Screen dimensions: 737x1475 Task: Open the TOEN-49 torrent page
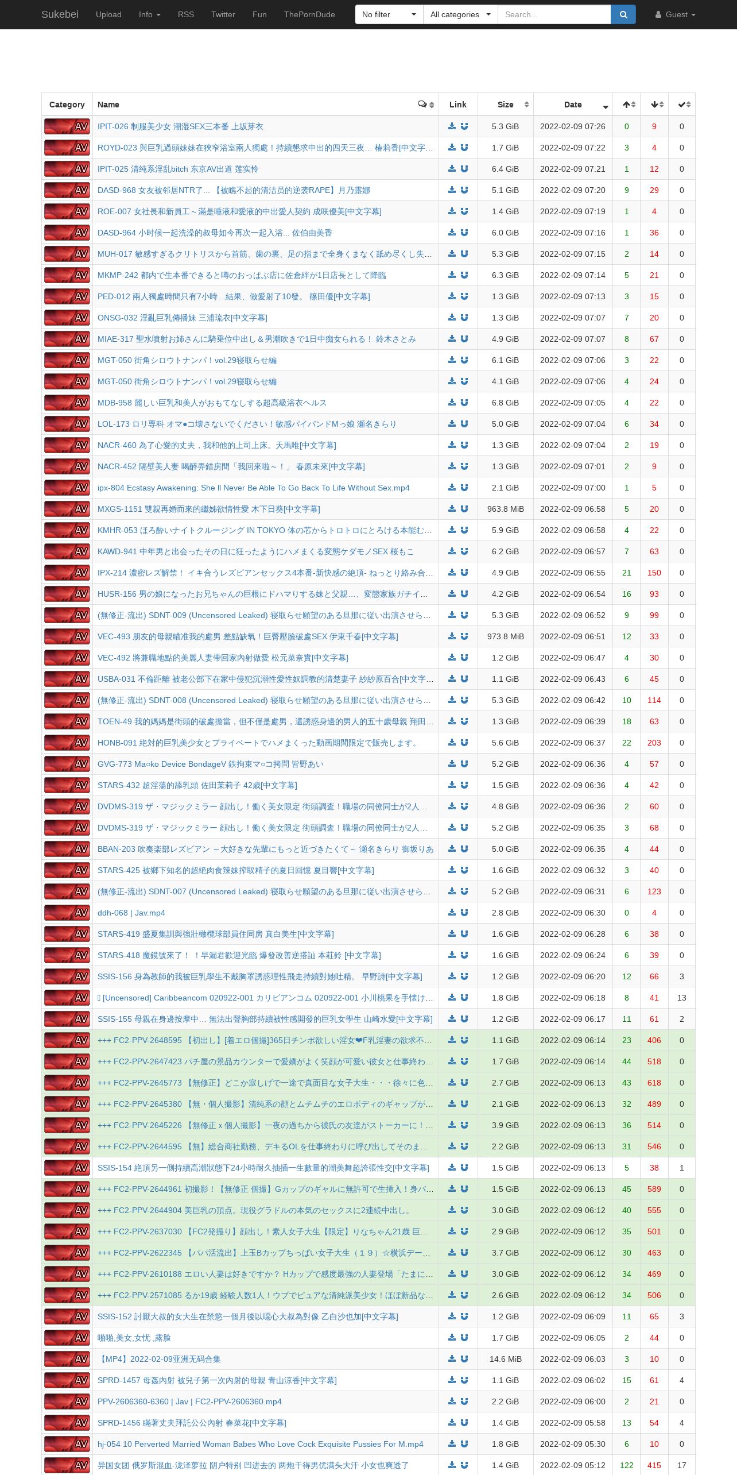tap(266, 721)
